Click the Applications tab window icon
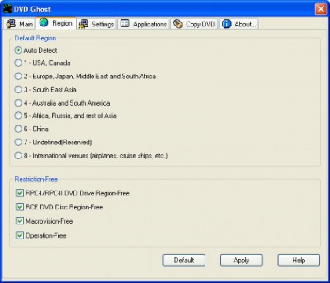 pos(125,24)
